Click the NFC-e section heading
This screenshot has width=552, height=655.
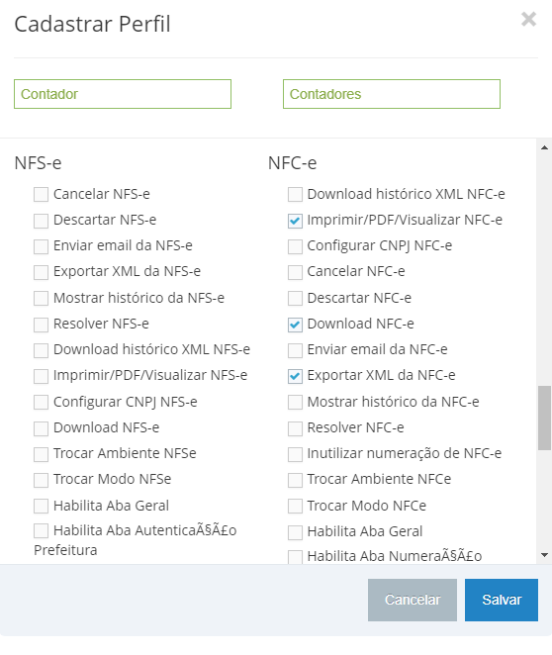click(x=292, y=163)
